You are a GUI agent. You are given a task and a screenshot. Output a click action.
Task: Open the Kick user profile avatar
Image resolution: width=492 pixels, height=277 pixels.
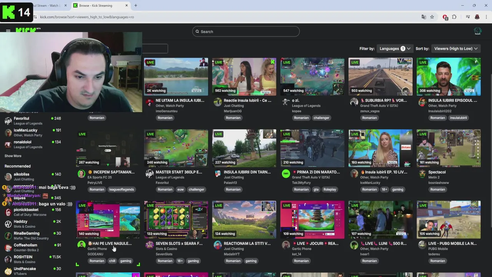pos(478,32)
